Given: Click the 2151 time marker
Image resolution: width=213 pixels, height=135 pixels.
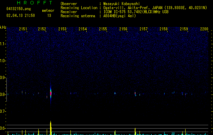Looking at the screenshot, I should [23, 29].
